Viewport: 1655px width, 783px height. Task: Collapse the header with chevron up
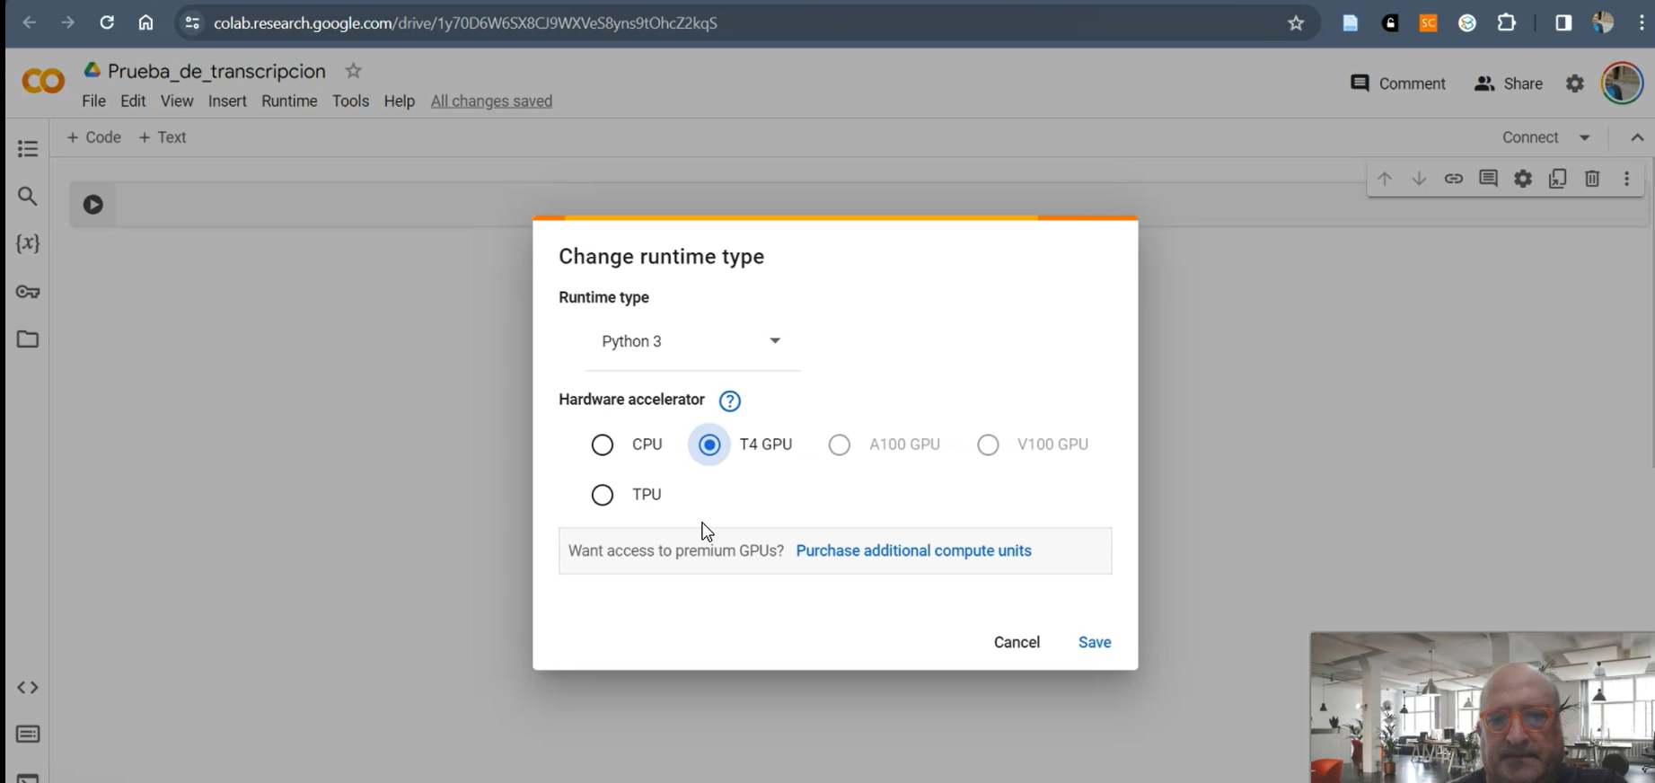(1637, 137)
